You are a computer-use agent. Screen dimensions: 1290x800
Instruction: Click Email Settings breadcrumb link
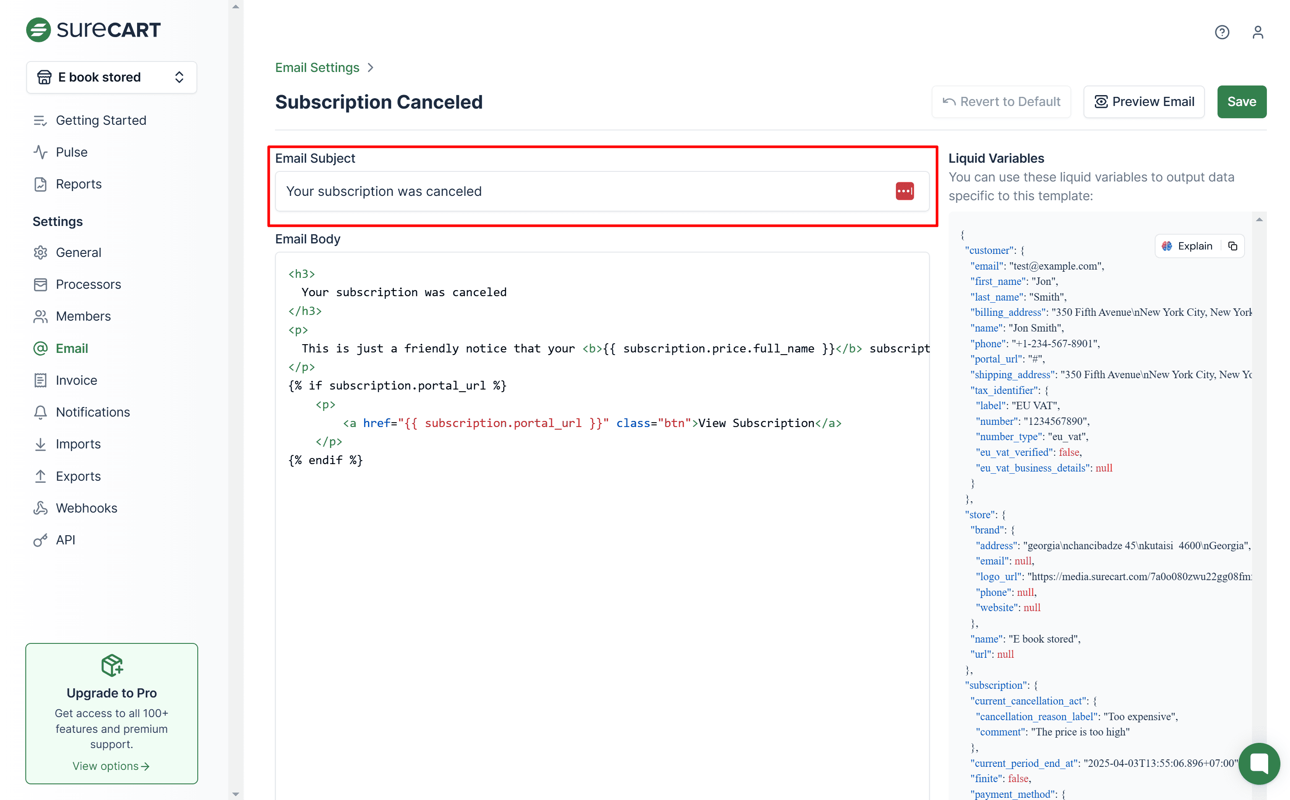tap(316, 68)
